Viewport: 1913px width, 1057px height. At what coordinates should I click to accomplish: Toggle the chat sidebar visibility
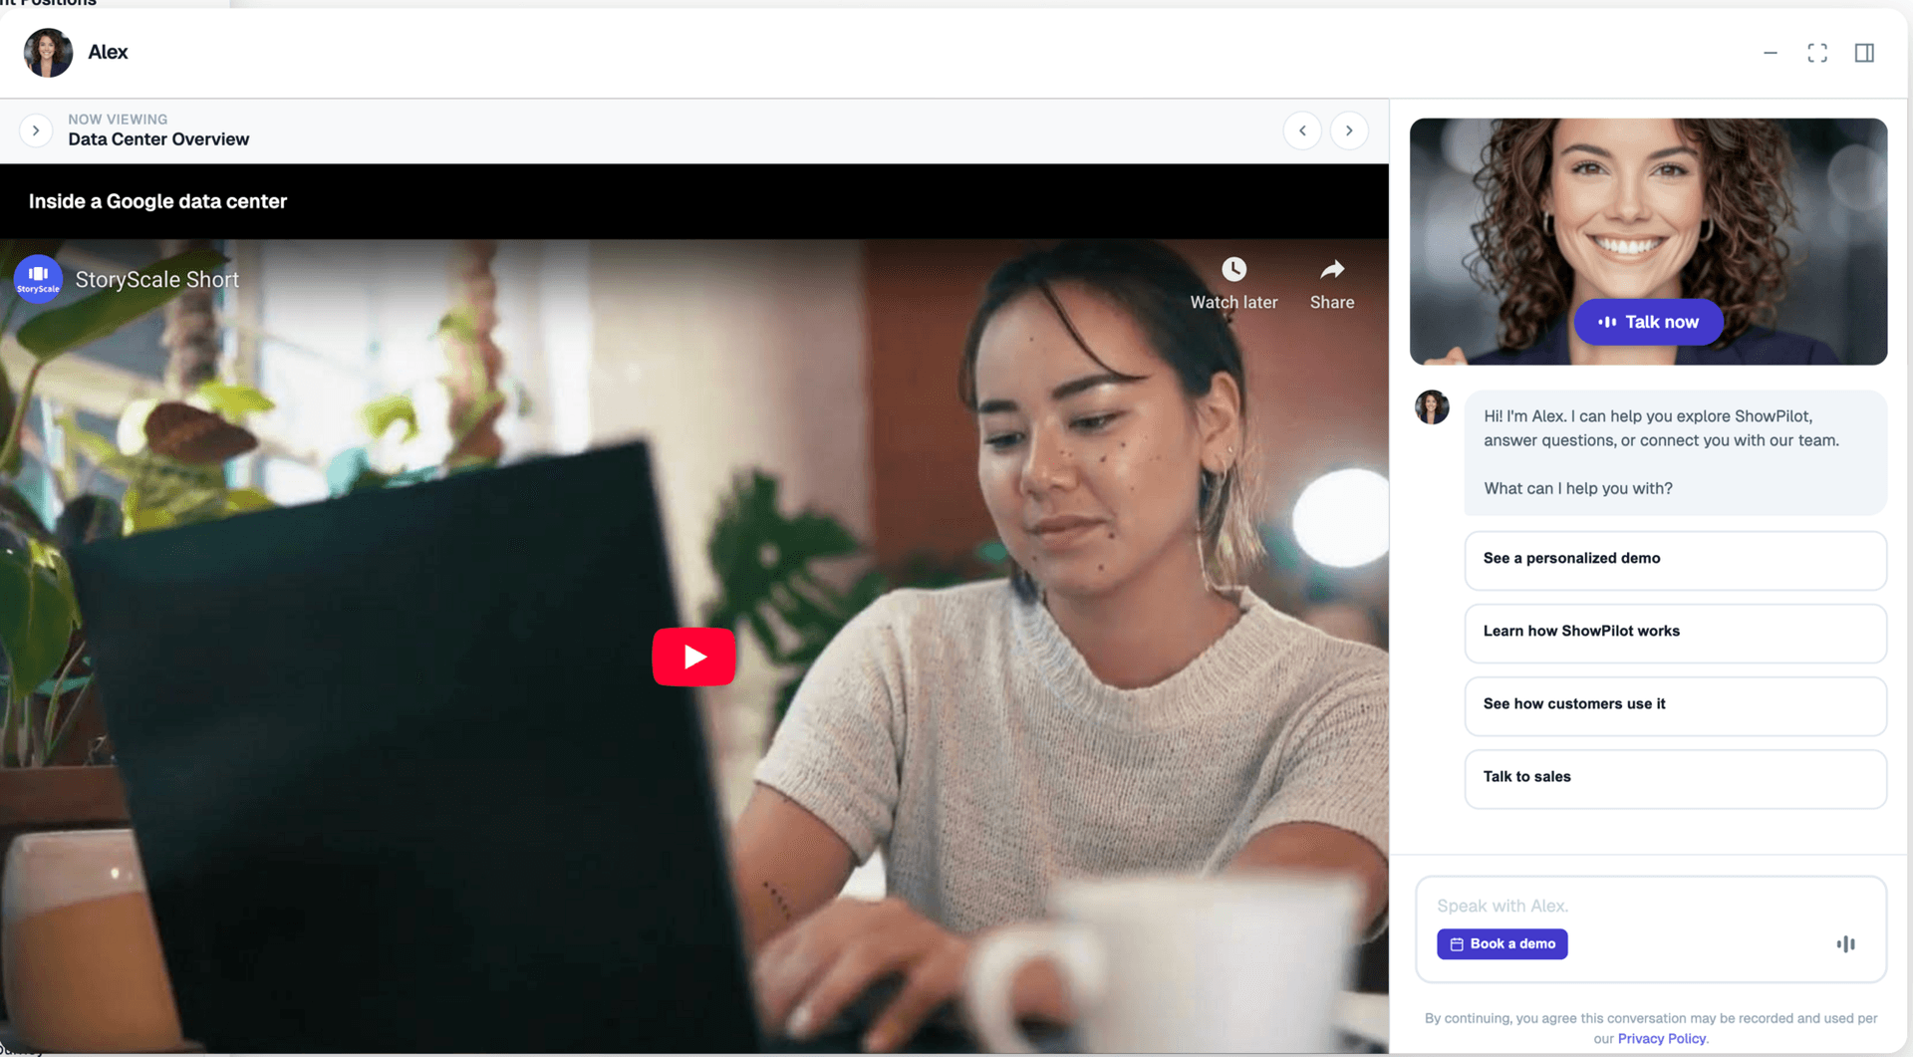[x=1865, y=52]
